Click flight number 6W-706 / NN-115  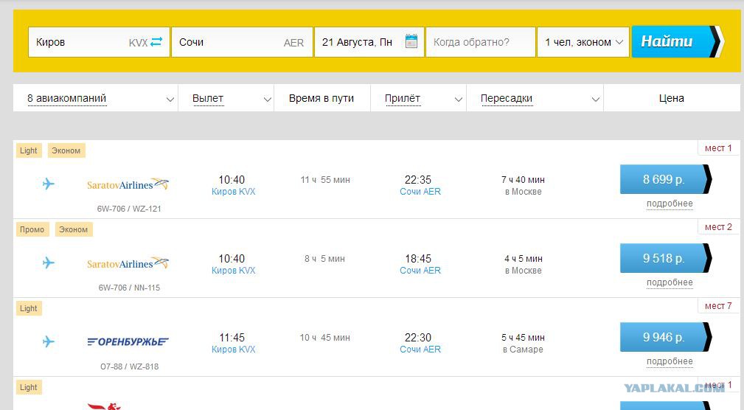pyautogui.click(x=129, y=288)
